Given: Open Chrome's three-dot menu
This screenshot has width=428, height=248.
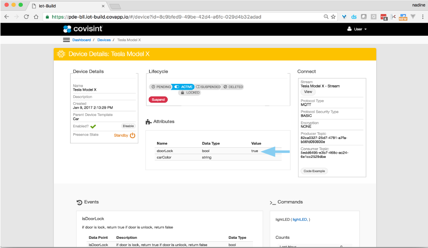Looking at the screenshot, I should pyautogui.click(x=423, y=16).
